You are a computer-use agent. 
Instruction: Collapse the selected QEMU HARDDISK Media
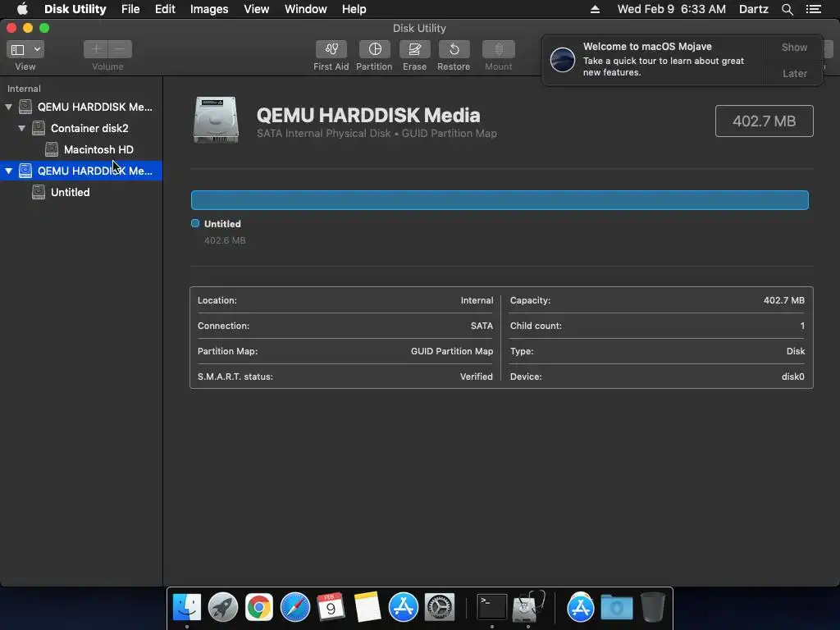coord(8,171)
